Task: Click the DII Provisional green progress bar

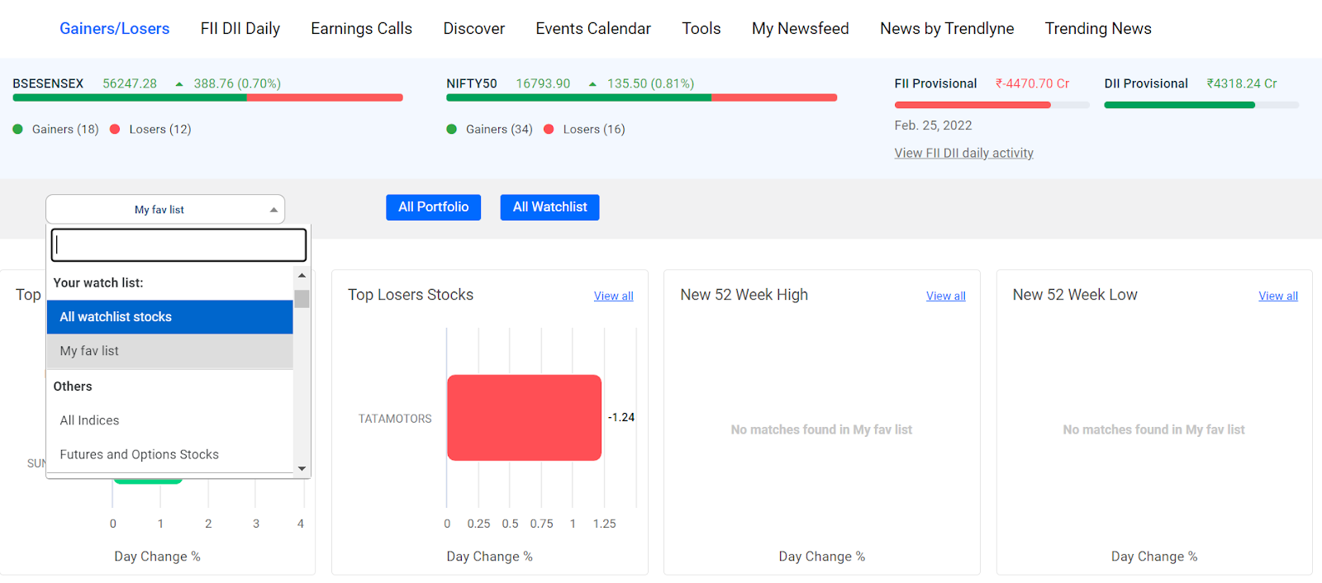Action: (x=1179, y=105)
